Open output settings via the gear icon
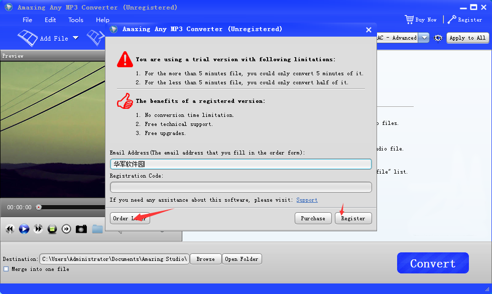Image resolution: width=492 pixels, height=294 pixels. point(437,38)
